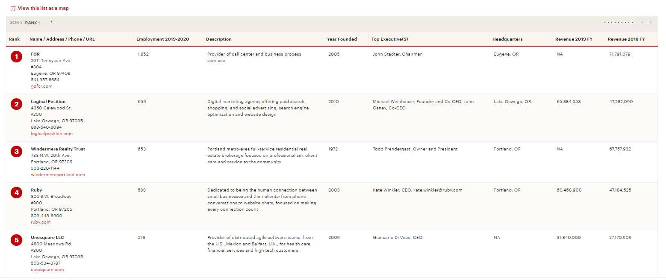Click the Eugene, OR headquarters cell
This screenshot has width=666, height=280.
click(x=506, y=54)
